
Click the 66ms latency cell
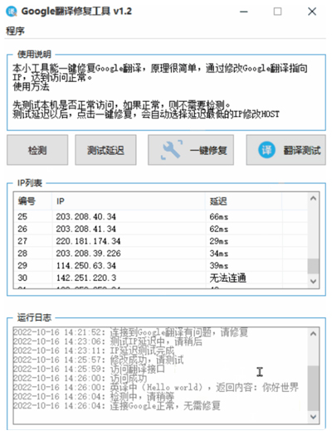click(219, 216)
